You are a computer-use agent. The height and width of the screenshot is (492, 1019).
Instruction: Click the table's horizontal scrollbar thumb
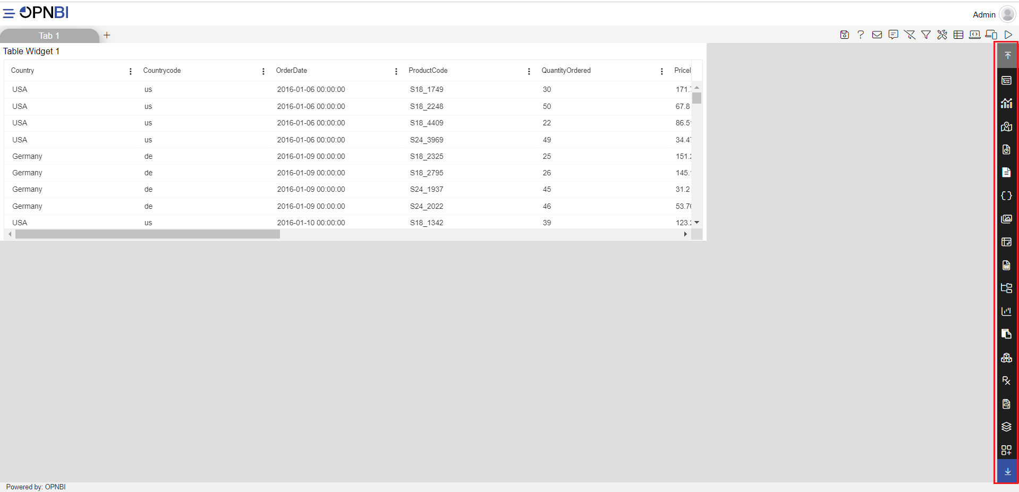click(148, 234)
